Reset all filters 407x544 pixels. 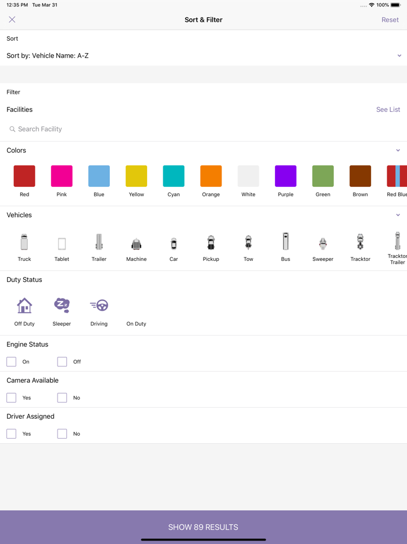click(390, 20)
